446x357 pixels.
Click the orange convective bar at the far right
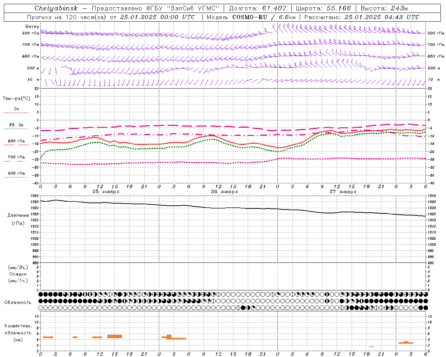click(406, 343)
